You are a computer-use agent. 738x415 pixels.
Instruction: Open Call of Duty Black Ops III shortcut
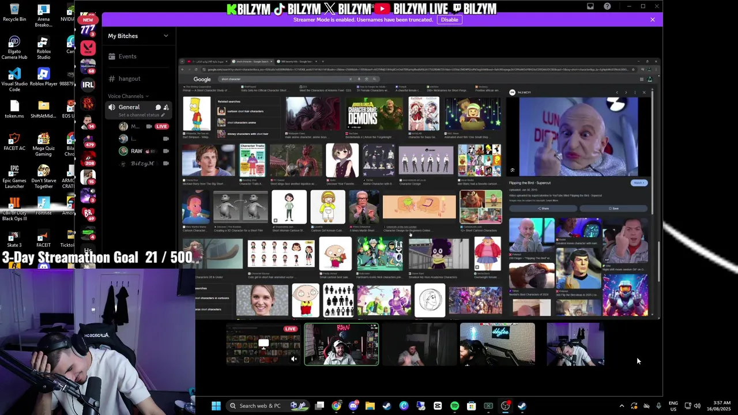pyautogui.click(x=14, y=209)
